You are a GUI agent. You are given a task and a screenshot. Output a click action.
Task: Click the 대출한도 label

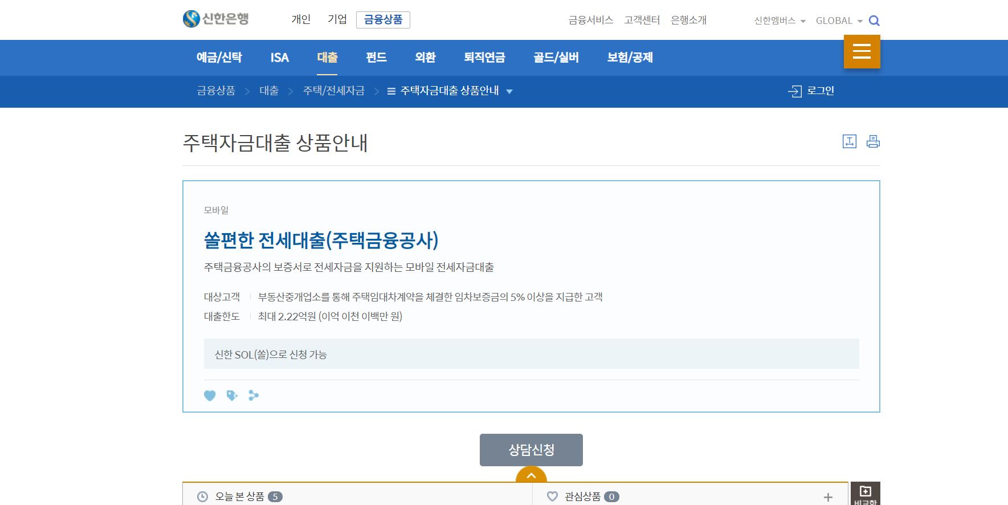tap(222, 316)
